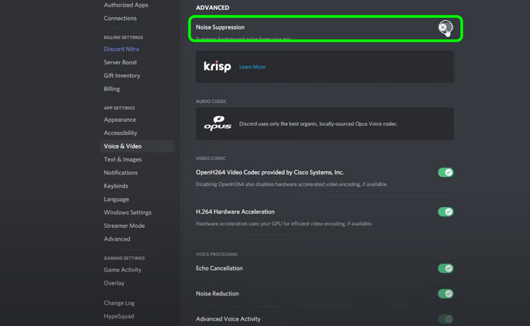This screenshot has height=326, width=530.
Task: Open Discord Nitro billing page
Action: (121, 49)
